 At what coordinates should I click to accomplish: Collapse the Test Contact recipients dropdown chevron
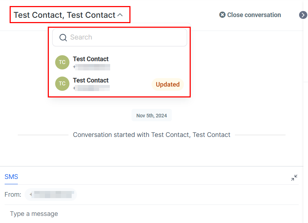click(120, 15)
